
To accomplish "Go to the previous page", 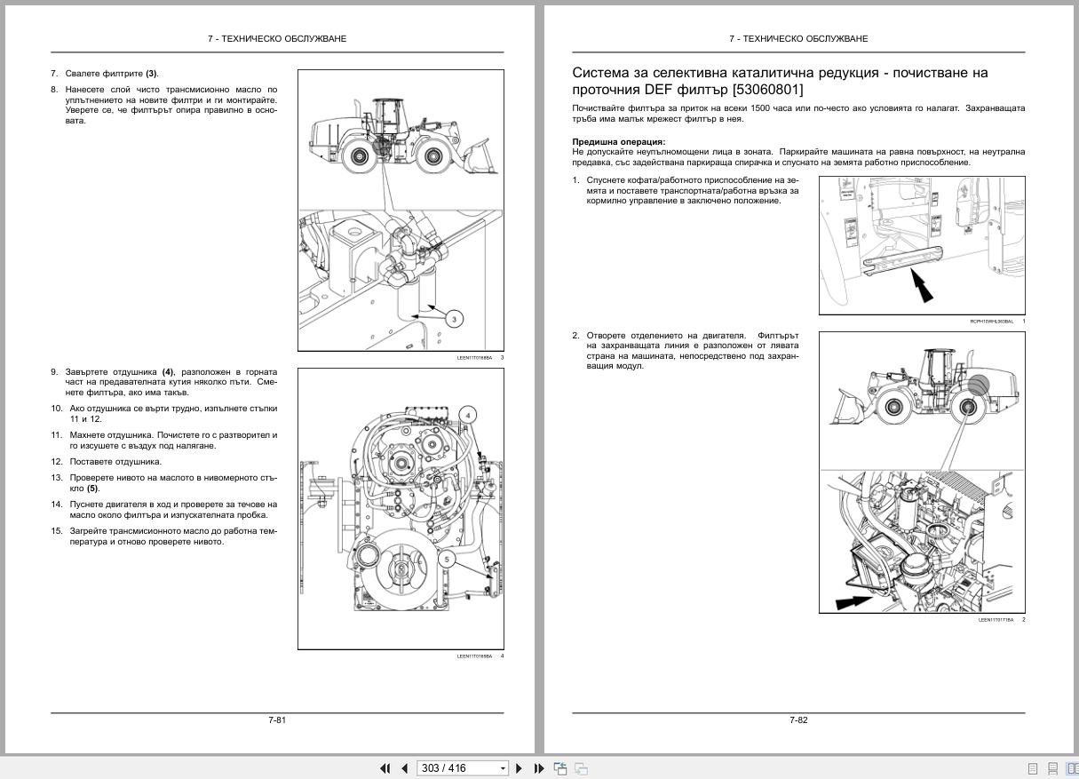I will pos(405,768).
